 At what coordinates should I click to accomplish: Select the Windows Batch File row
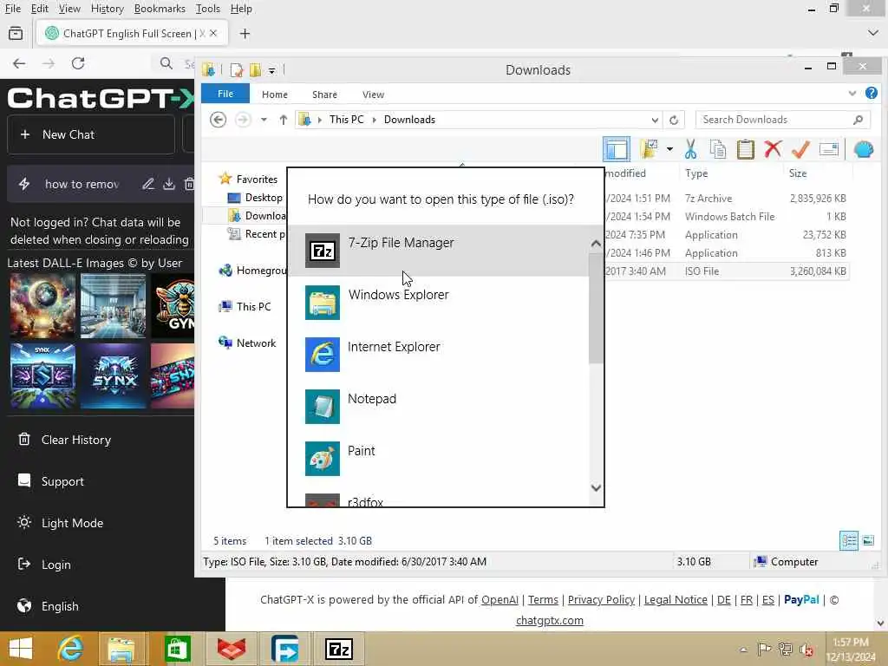(728, 216)
